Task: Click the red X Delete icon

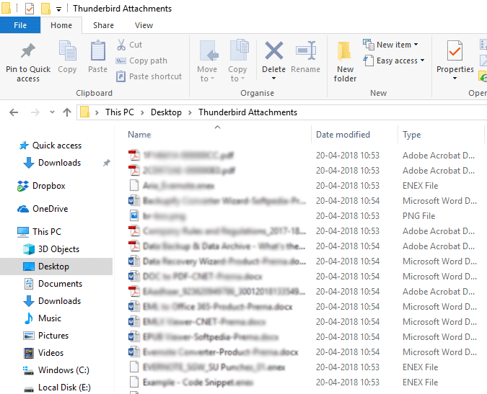Action: coord(274,50)
